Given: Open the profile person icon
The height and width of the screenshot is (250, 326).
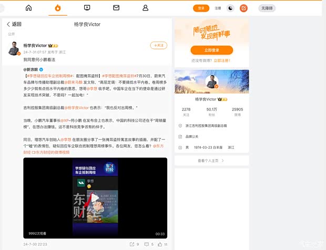Looking at the screenshot, I should (145, 8).
